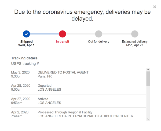Viewport: 161px width, 131px height.
Task: Click the blue Shipped checkmark circle
Action: [x=26, y=34]
